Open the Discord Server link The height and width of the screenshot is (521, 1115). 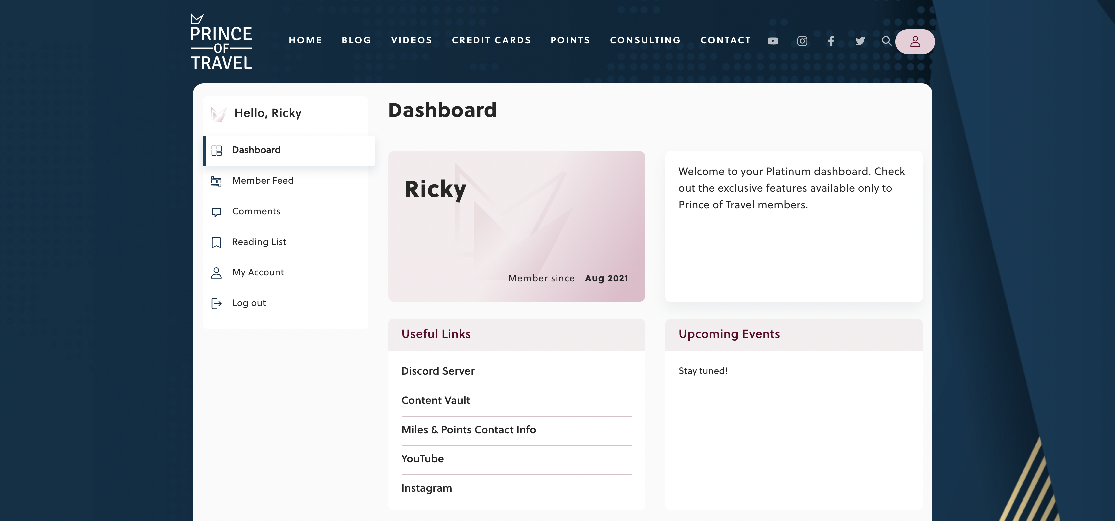(x=438, y=371)
